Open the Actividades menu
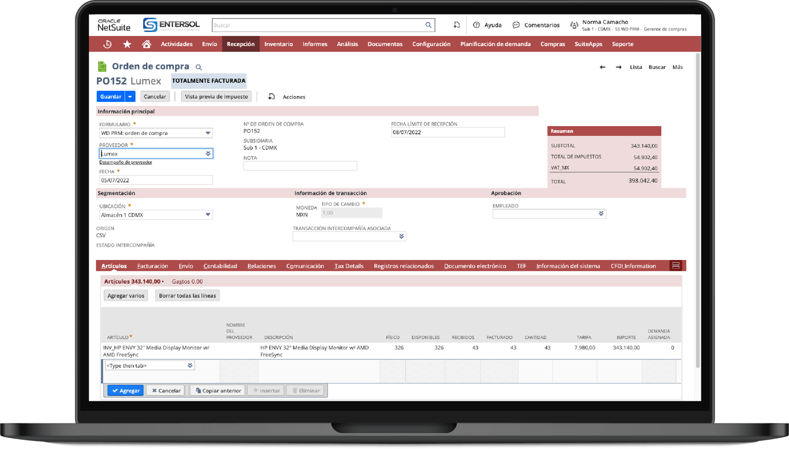The width and height of the screenshot is (789, 449). pos(177,44)
